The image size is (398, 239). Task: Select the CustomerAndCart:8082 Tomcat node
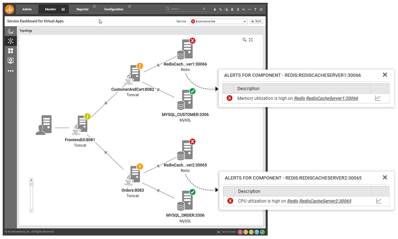(x=133, y=75)
